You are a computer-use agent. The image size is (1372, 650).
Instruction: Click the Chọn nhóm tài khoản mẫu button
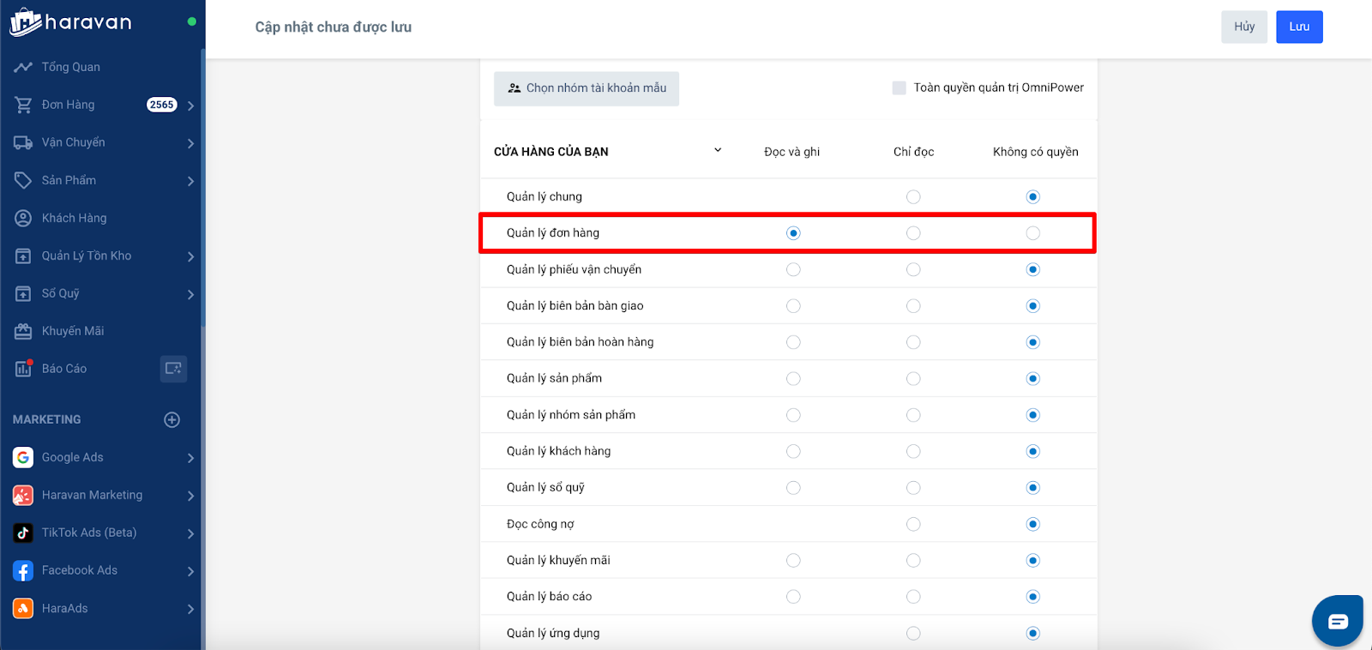point(587,88)
